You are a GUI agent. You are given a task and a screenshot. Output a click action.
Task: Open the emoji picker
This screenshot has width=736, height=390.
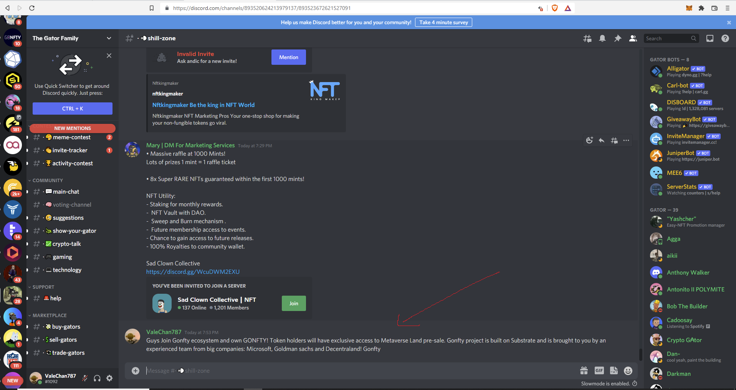point(628,370)
